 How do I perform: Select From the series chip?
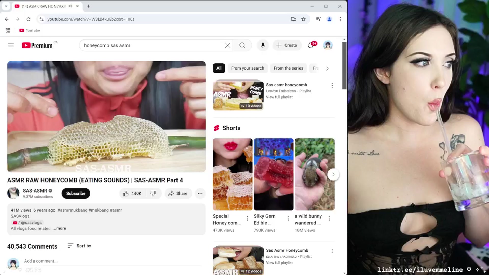(288, 68)
